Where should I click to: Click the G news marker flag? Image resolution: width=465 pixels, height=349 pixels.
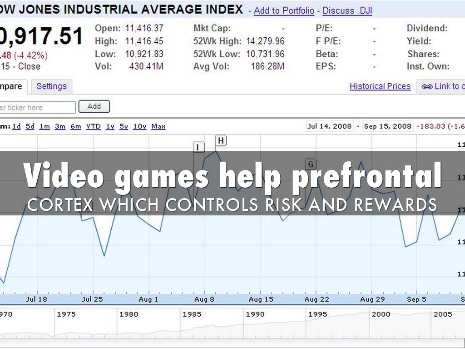[311, 164]
